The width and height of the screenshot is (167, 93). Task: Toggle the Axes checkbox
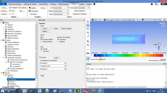pos(10,11)
